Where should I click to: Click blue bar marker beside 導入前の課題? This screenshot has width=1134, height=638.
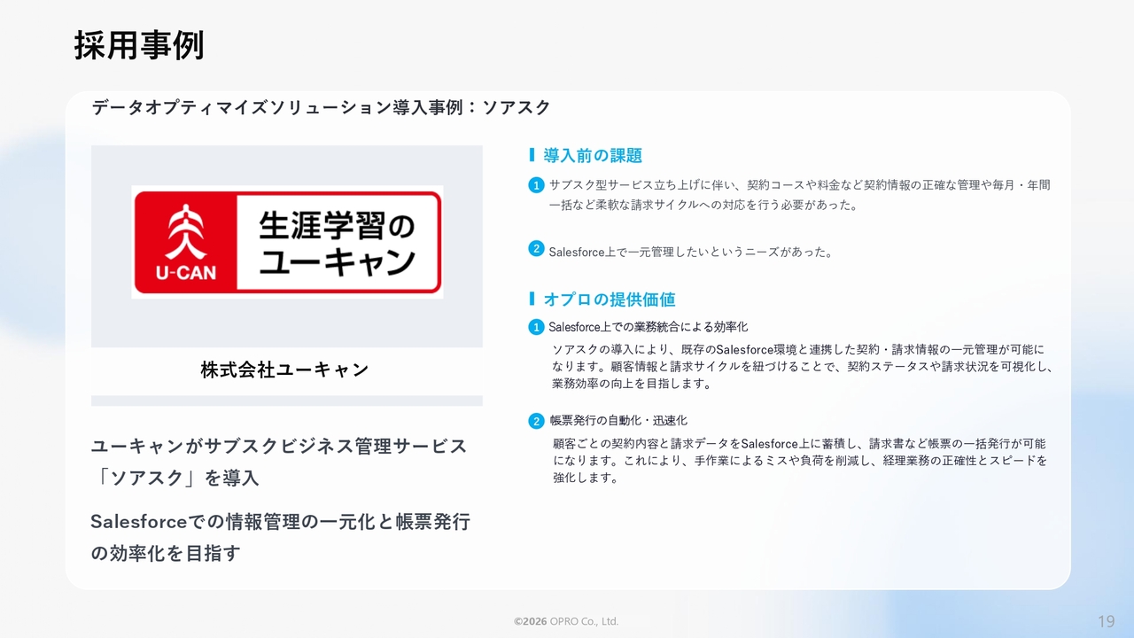[x=531, y=155]
